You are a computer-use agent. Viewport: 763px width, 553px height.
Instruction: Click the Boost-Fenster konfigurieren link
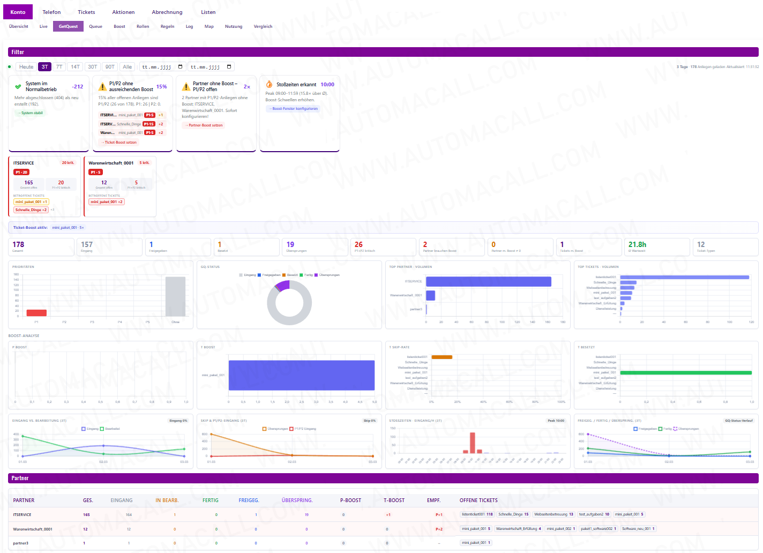(293, 109)
